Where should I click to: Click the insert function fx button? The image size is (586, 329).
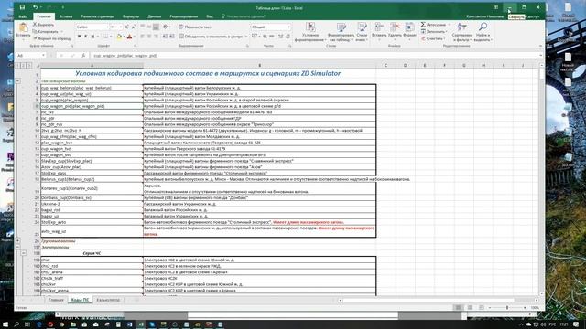[83, 56]
